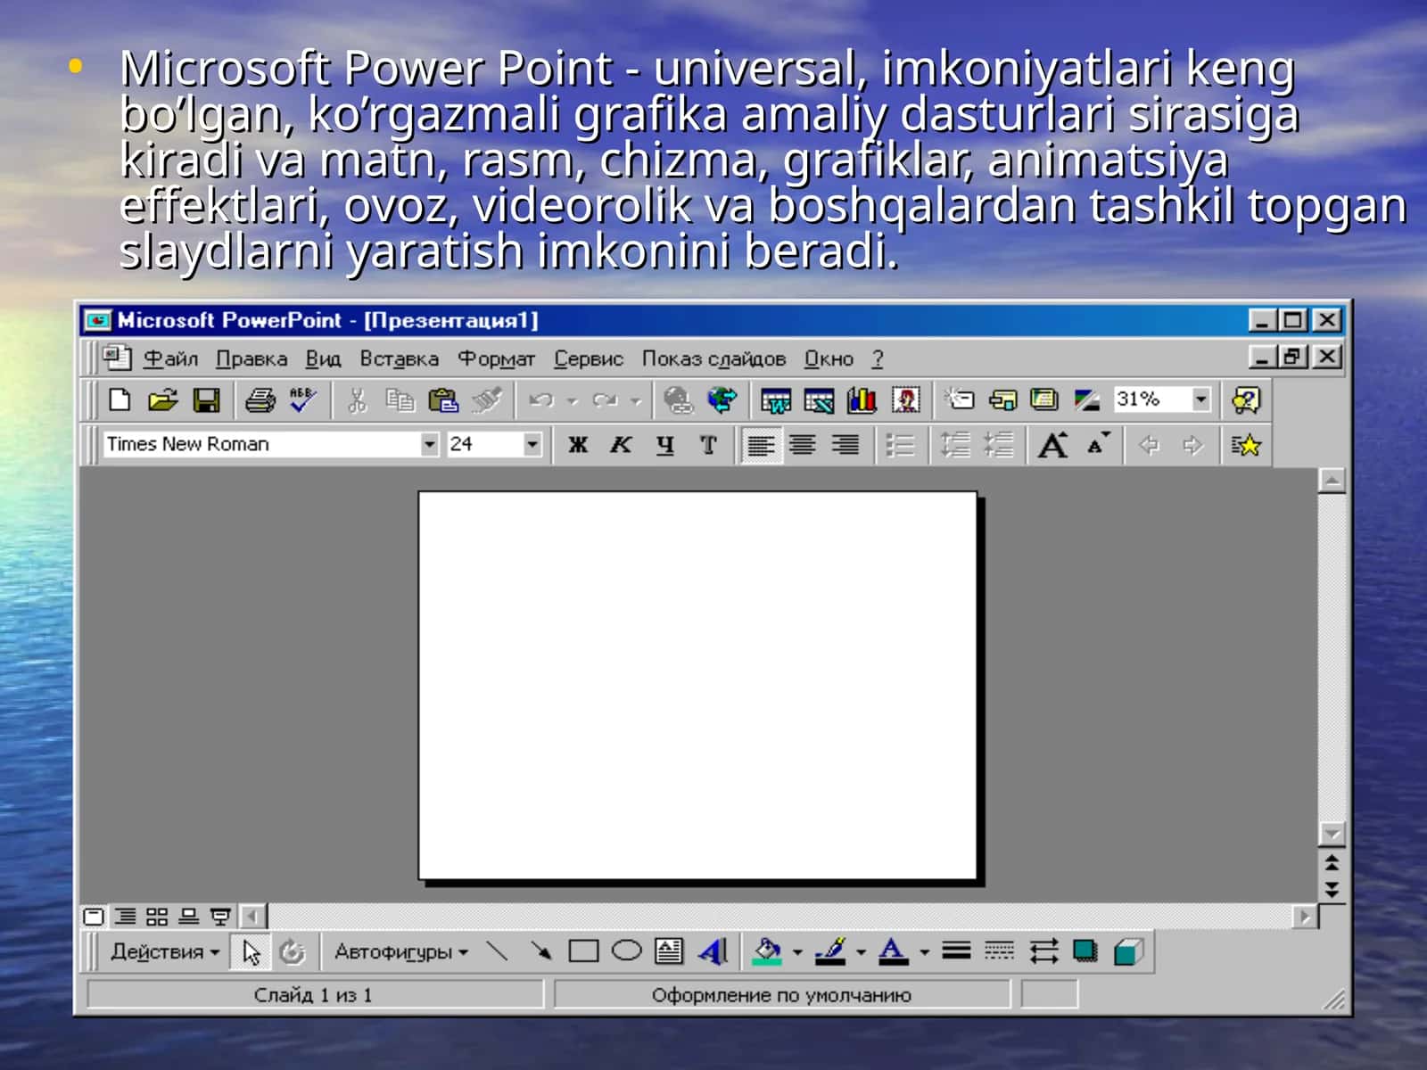Open a file with the folder icon

(162, 400)
